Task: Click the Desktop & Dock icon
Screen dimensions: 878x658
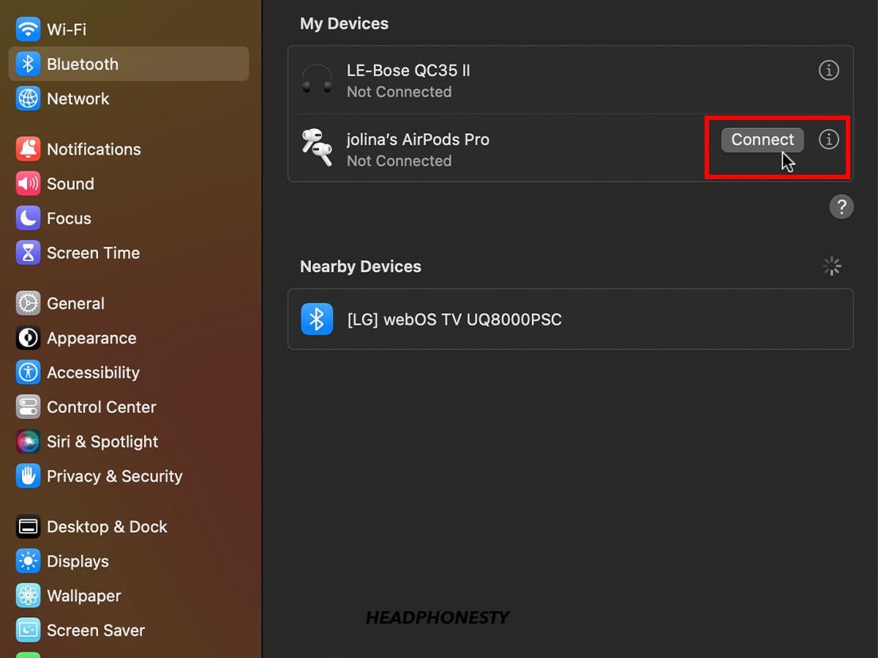Action: point(29,526)
